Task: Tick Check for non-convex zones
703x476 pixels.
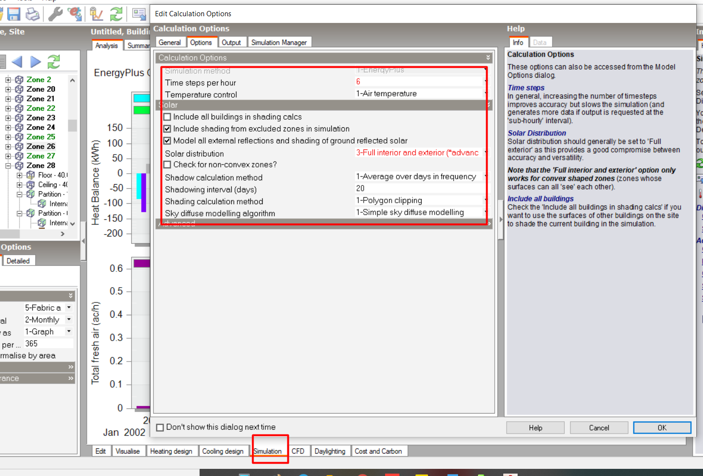Action: tap(167, 165)
